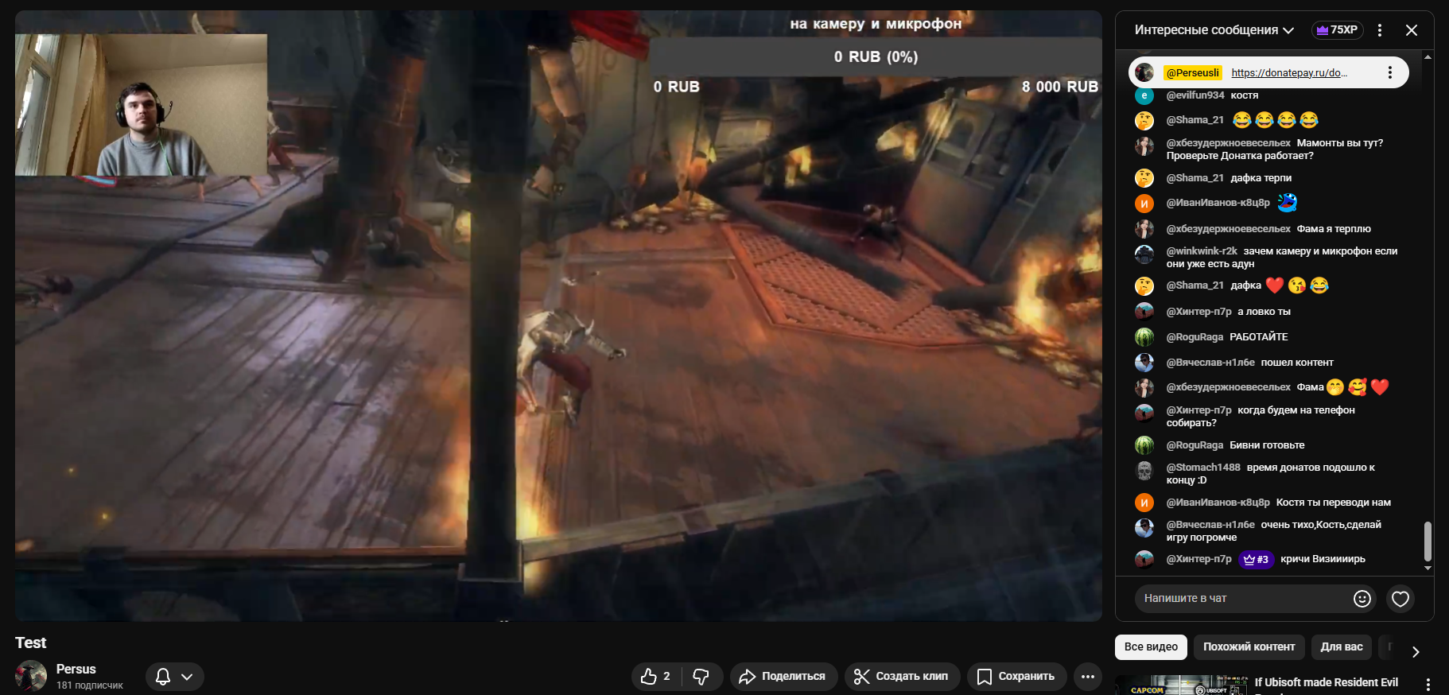This screenshot has width=1449, height=695.
Task: Close the live chat panel
Action: click(1412, 30)
